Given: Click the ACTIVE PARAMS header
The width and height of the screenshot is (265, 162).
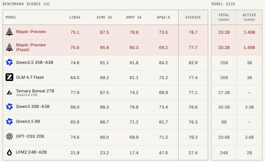Looking at the screenshot, I should click(x=249, y=17).
